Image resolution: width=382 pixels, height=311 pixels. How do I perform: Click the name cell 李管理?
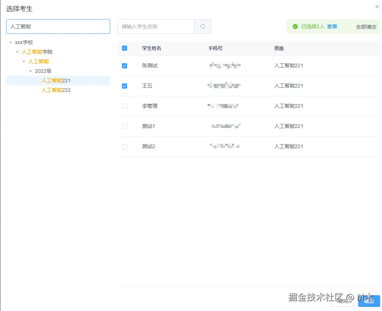(x=149, y=106)
